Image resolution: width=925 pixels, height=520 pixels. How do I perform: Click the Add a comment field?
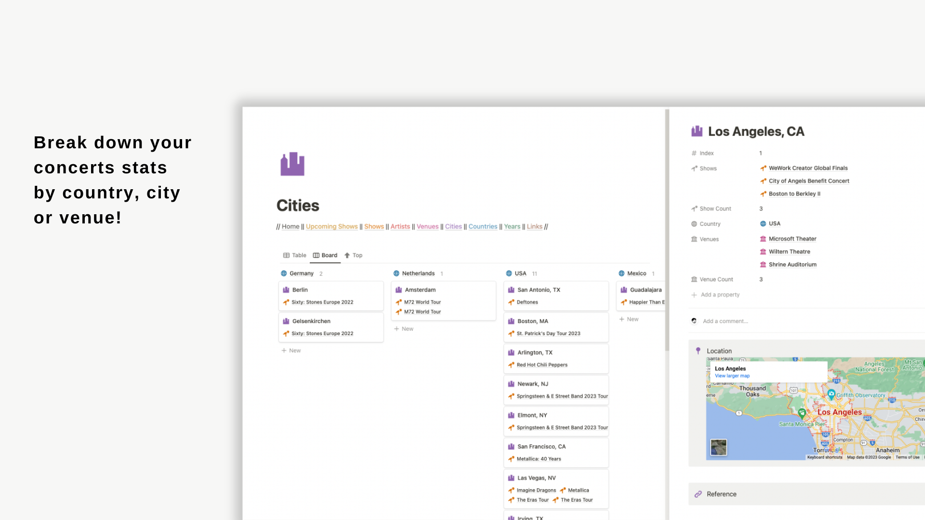point(725,321)
